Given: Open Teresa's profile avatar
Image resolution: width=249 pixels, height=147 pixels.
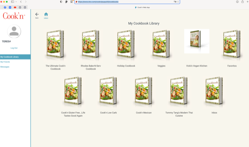Looking at the screenshot, I should click(14, 31).
